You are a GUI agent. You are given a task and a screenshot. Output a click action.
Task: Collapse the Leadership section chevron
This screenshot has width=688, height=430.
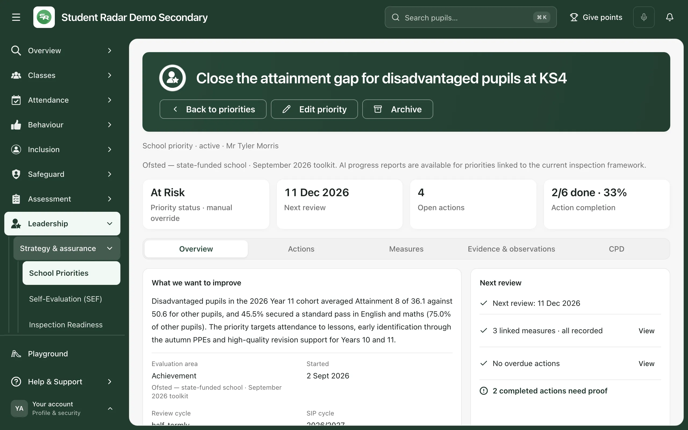tap(110, 224)
